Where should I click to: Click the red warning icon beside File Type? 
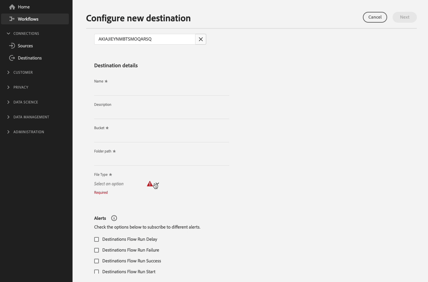coord(150,184)
